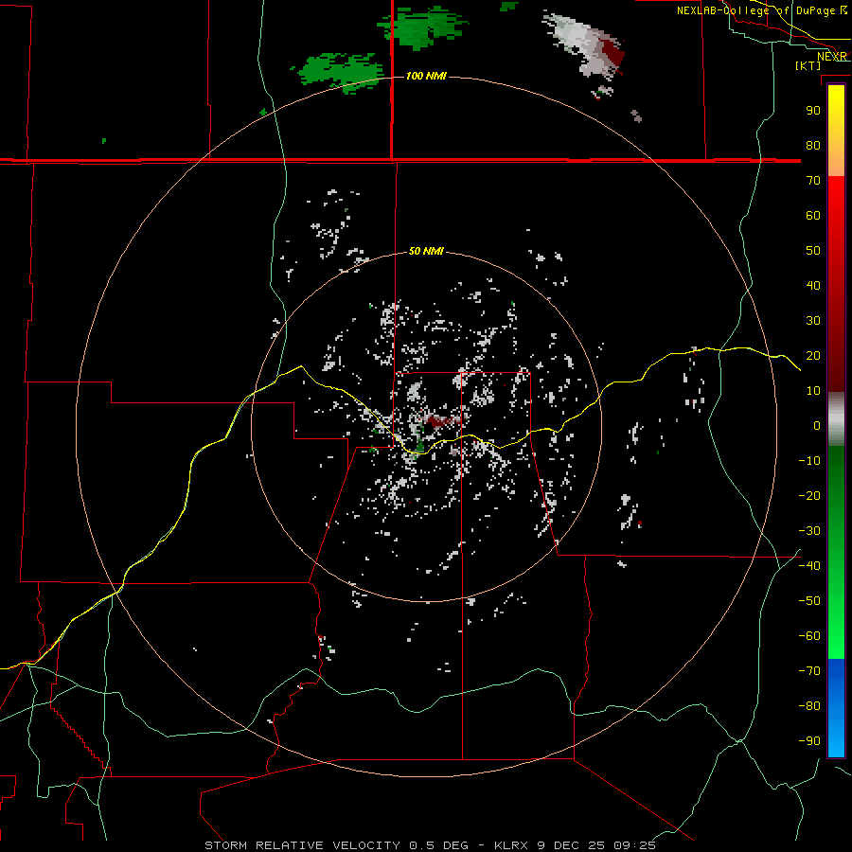852x852 pixels.
Task: Click the [KT] units label
Action: (x=808, y=65)
